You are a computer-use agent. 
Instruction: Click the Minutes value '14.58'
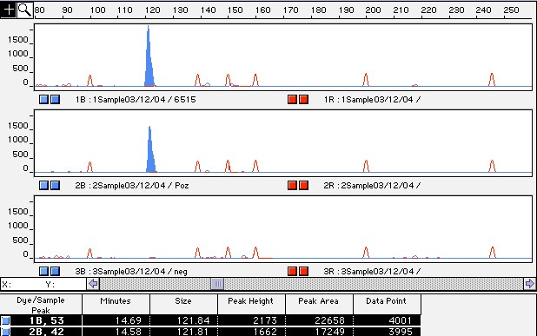[x=129, y=332]
